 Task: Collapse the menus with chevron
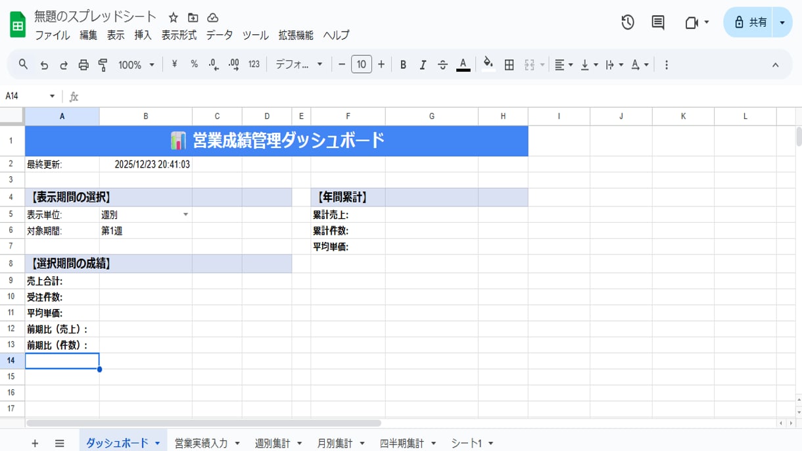coord(775,64)
